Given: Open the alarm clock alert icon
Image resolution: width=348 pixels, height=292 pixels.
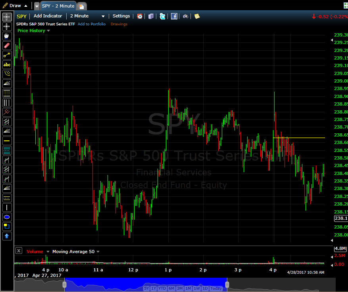Looking at the screenshot, I should point(140,16).
